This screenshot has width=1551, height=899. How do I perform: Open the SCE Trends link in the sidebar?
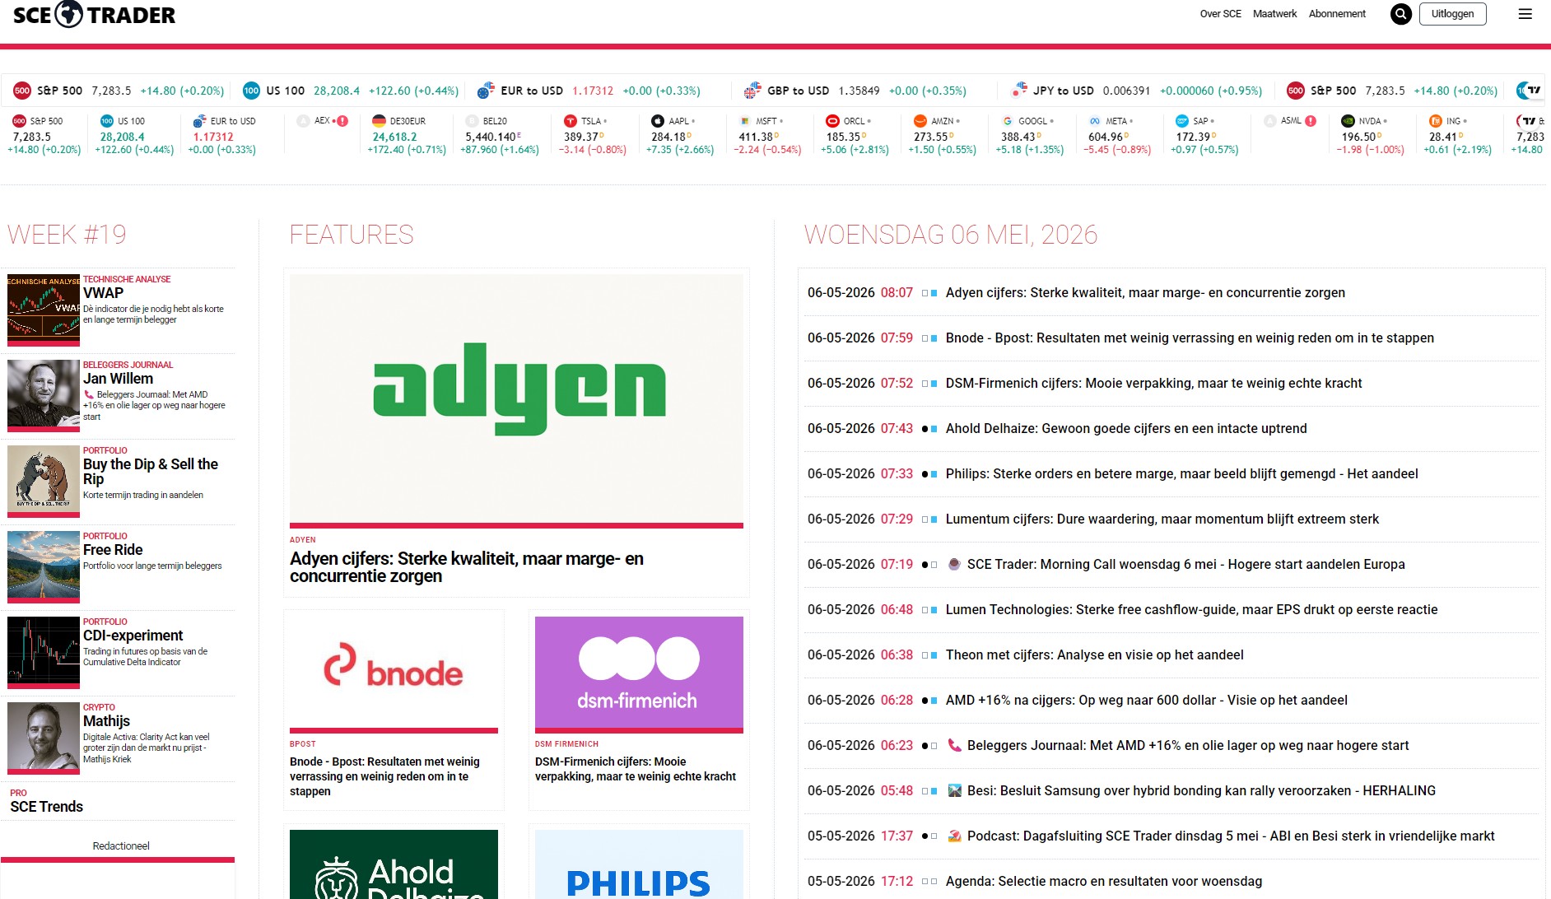click(x=47, y=807)
